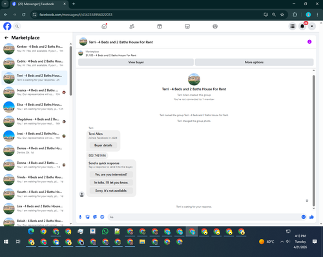Open Magdalena conversation in list
Viewport: 323px width, 257px height.
[x=34, y=121]
